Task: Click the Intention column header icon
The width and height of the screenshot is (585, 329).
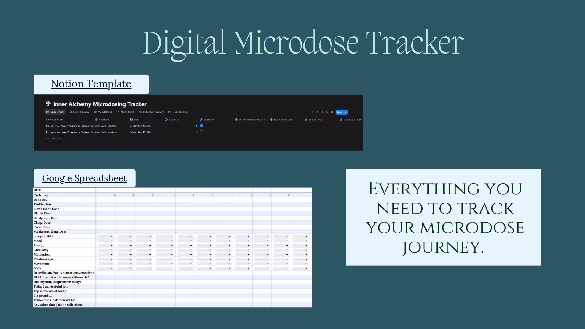Action: tap(96, 119)
